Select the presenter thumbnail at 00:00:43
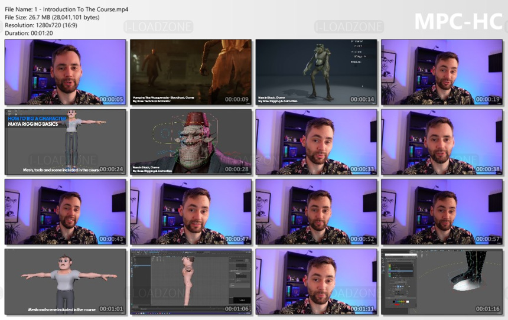 click(66, 212)
